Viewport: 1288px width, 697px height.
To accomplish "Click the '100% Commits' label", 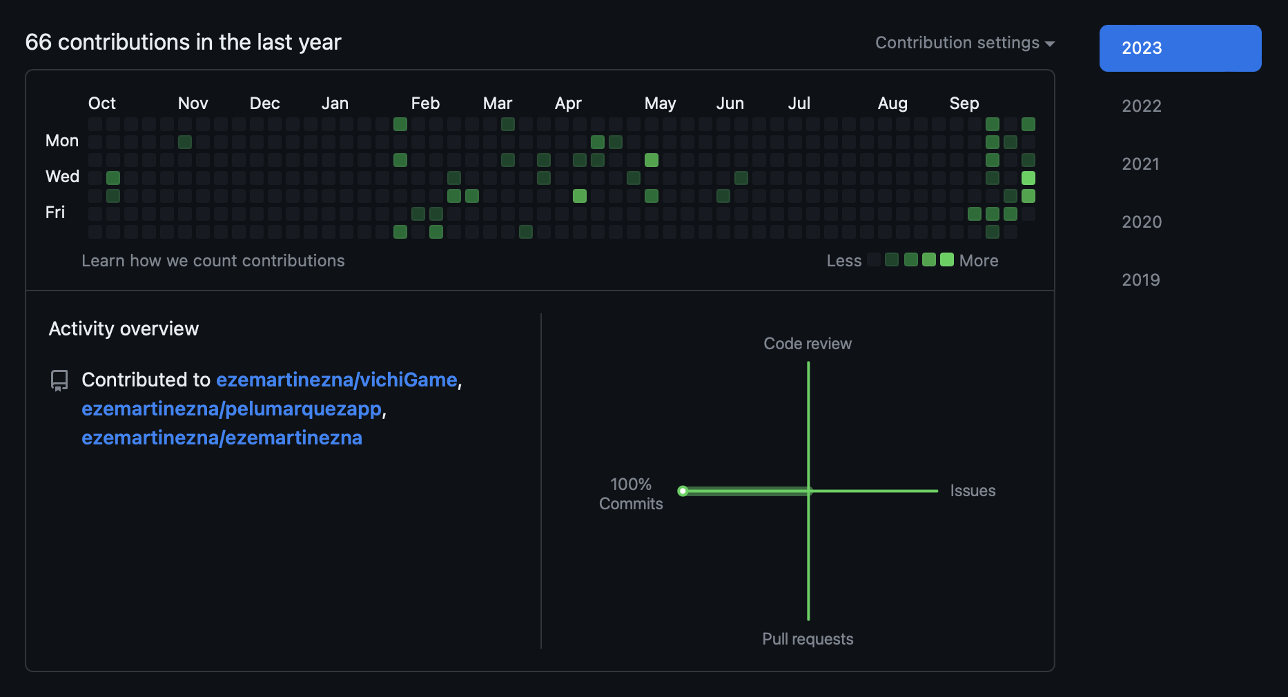I will tap(631, 494).
